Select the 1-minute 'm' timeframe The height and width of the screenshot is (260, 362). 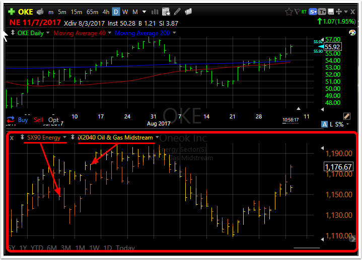51,12
